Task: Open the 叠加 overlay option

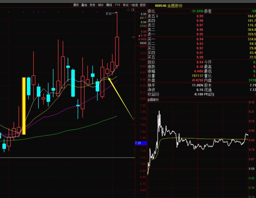Action: (x=84, y=5)
